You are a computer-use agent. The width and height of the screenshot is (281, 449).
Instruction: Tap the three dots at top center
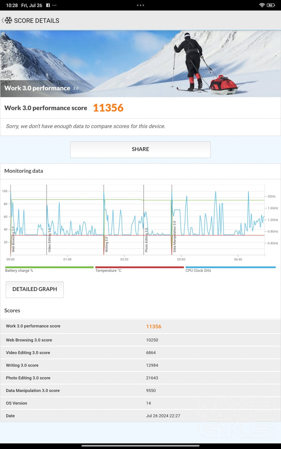click(140, 5)
